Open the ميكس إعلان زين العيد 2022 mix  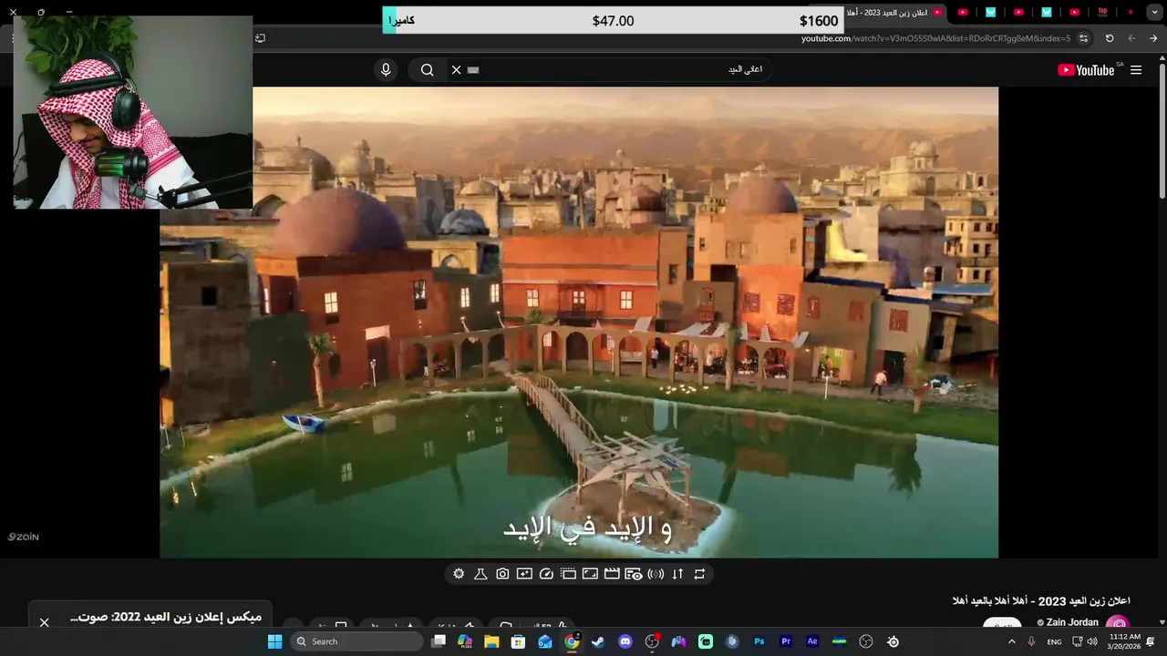(x=165, y=617)
